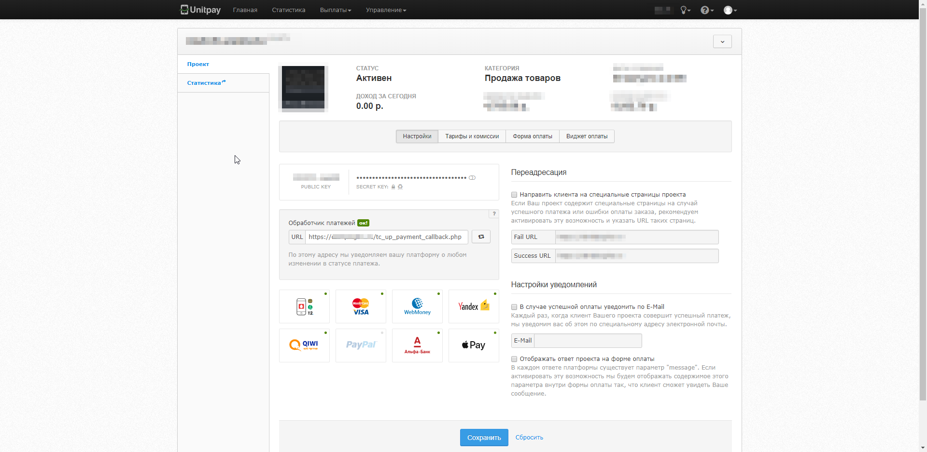Click the Сбросить reset link

(x=529, y=438)
